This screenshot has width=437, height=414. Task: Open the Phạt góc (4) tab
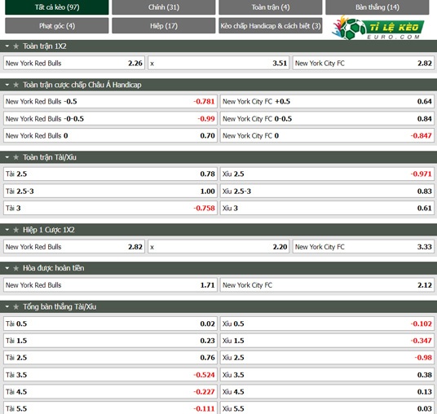(57, 26)
